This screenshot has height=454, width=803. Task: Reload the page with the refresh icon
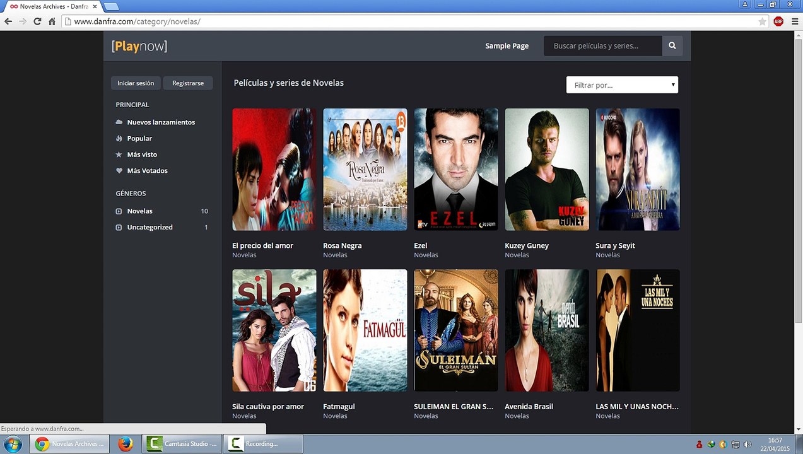37,21
